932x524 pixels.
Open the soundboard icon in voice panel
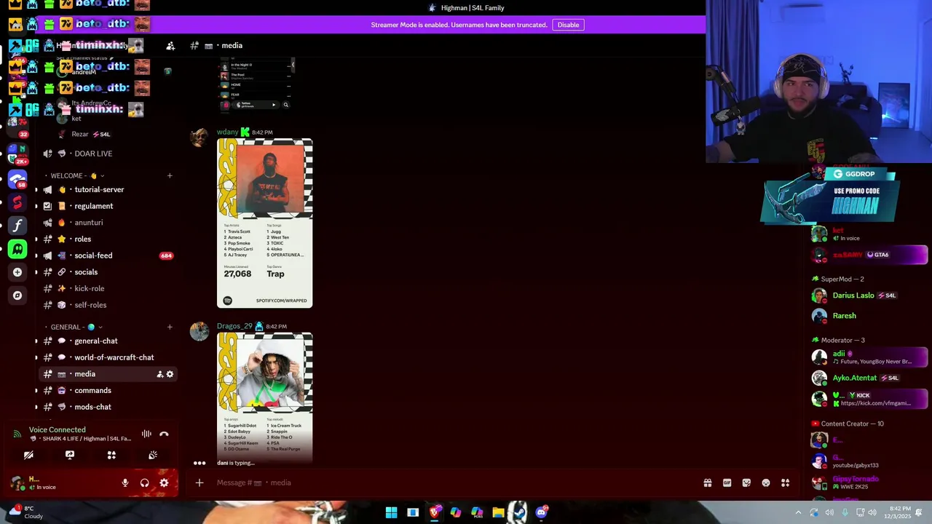(x=153, y=455)
